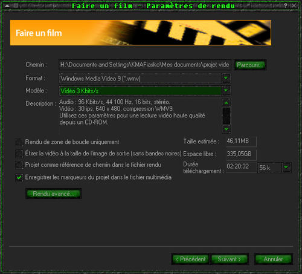Viewport: 302px width, 274px height.
Task: Click the up-arrow roll-up icon in title bar
Action: [7, 5]
